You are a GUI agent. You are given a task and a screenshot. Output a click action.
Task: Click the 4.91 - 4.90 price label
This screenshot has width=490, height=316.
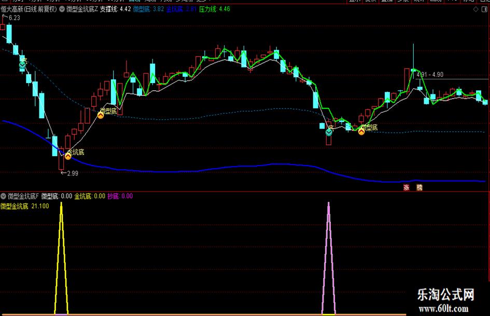(x=430, y=75)
